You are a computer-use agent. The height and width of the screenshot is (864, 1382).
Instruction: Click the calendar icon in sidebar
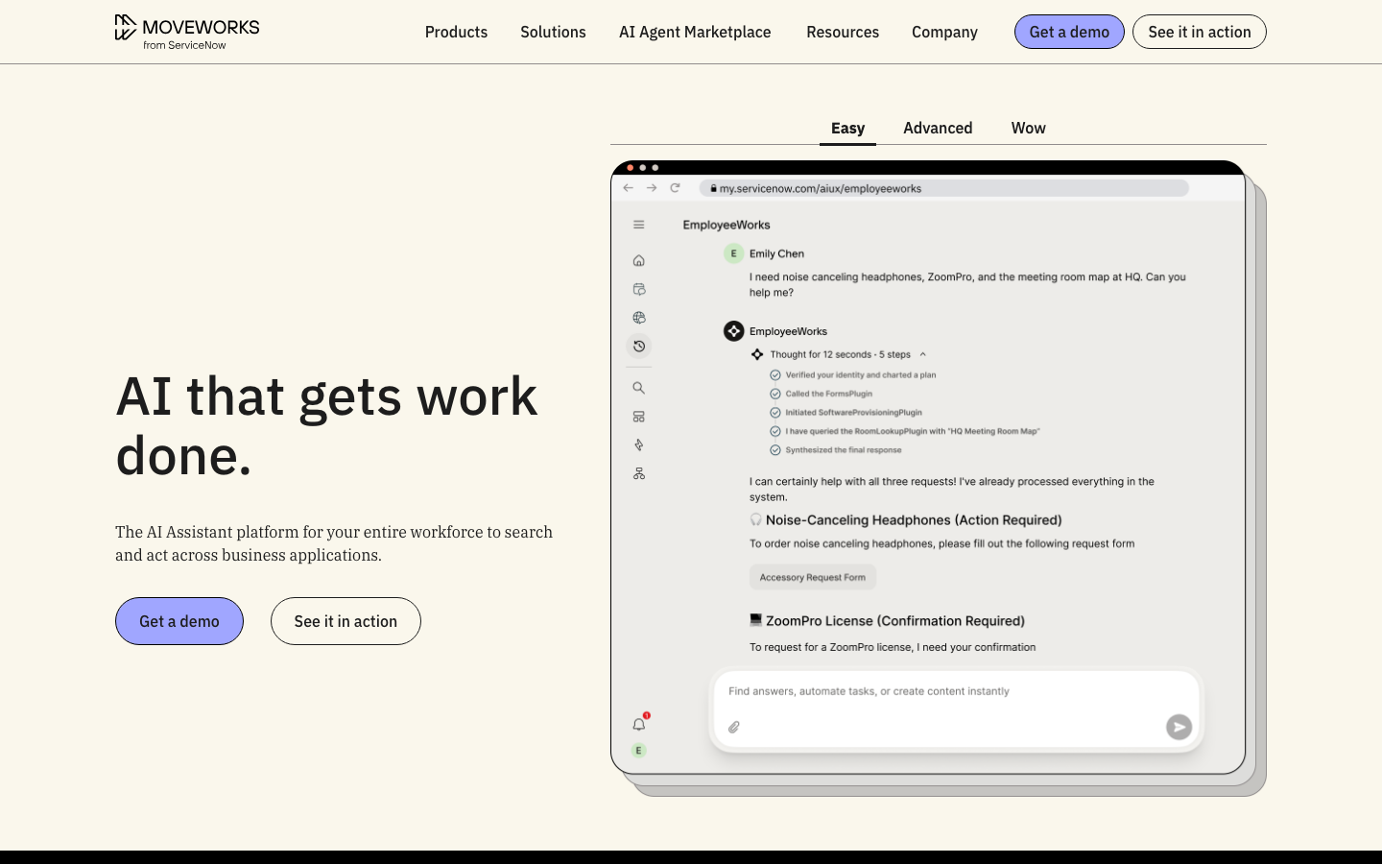pos(639,289)
